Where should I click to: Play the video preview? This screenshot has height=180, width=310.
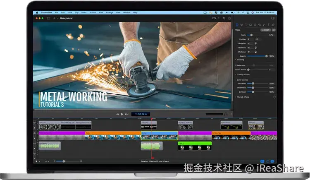122,114
